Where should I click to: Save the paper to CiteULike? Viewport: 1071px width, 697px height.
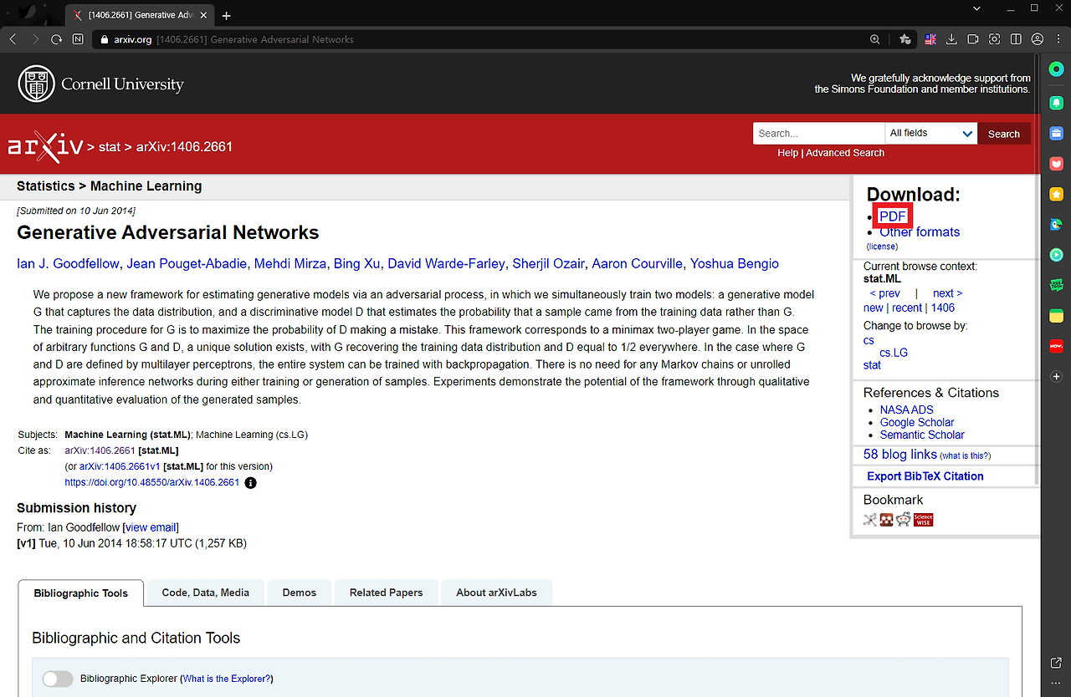point(870,519)
